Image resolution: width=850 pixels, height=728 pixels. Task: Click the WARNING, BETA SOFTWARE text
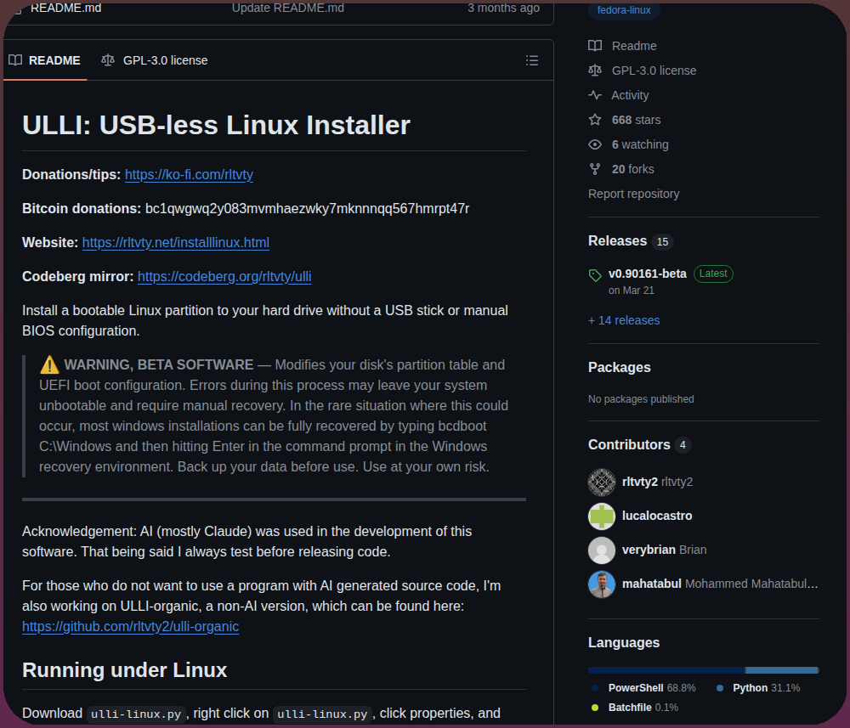click(159, 364)
